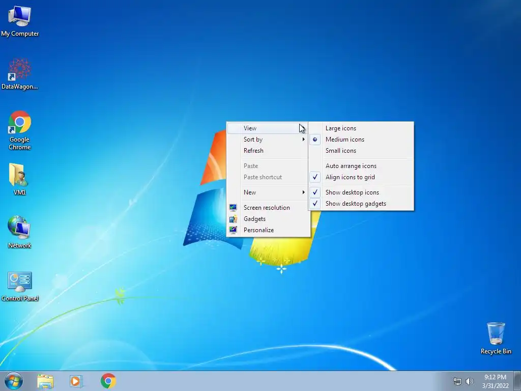Viewport: 521px width, 391px height.
Task: Open Windows Explorer from the taskbar
Action: point(45,381)
